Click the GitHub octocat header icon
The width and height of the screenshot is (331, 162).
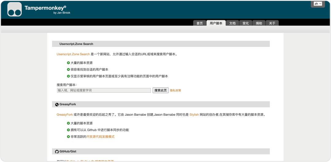57,152
